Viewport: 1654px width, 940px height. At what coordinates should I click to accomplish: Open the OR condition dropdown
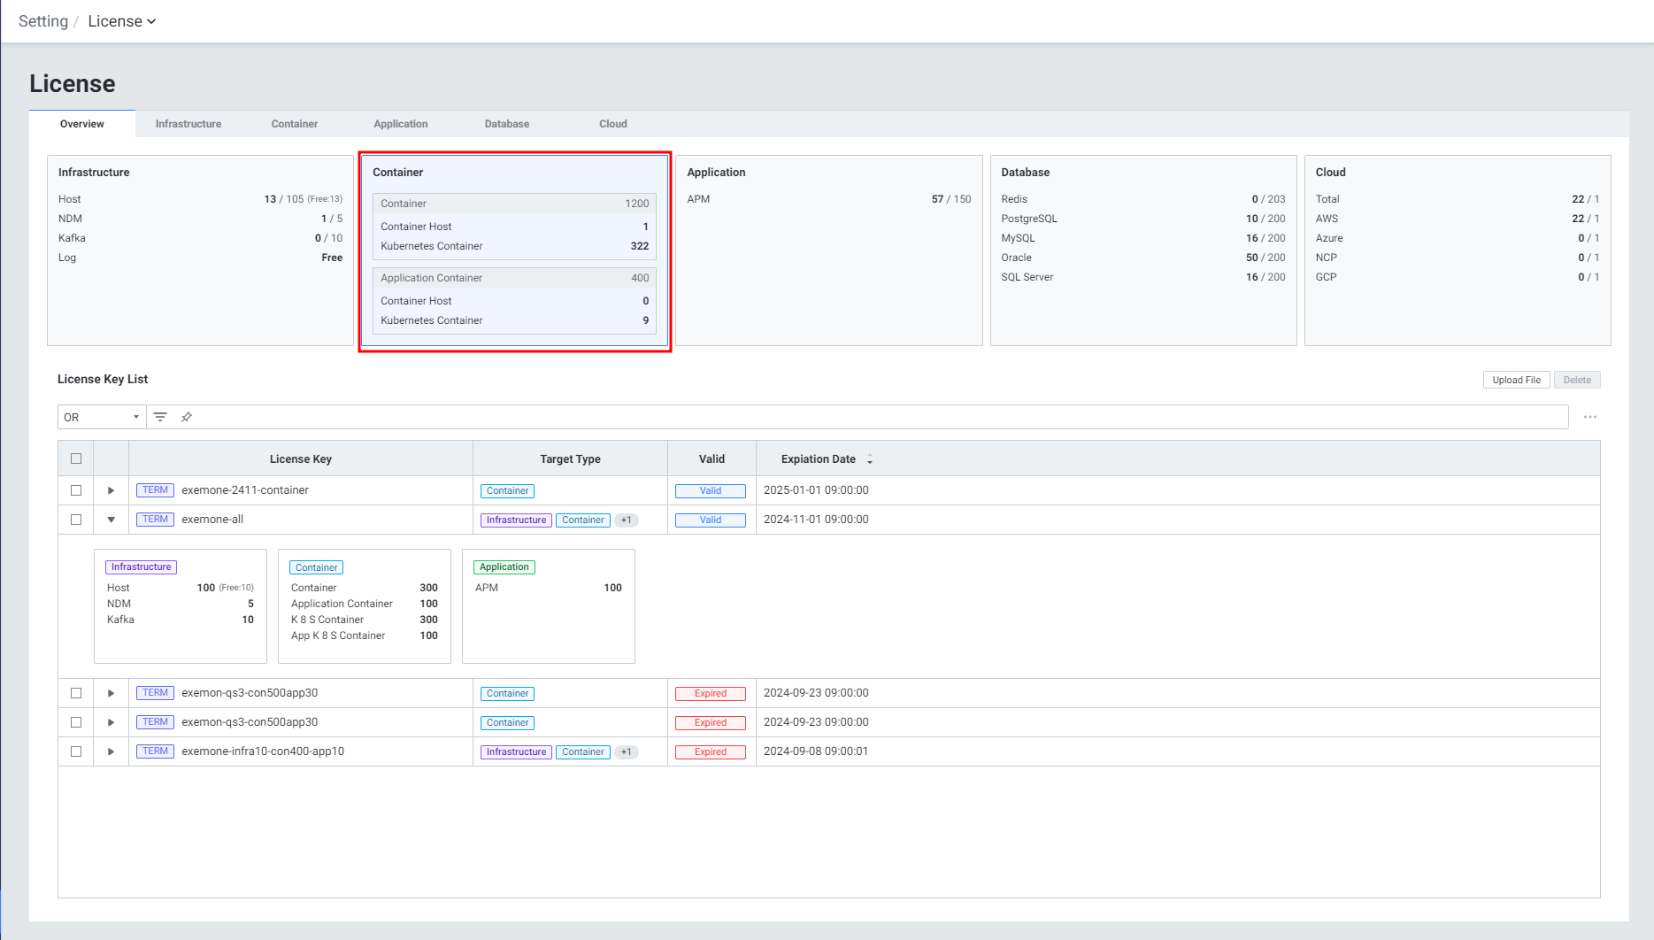point(102,417)
